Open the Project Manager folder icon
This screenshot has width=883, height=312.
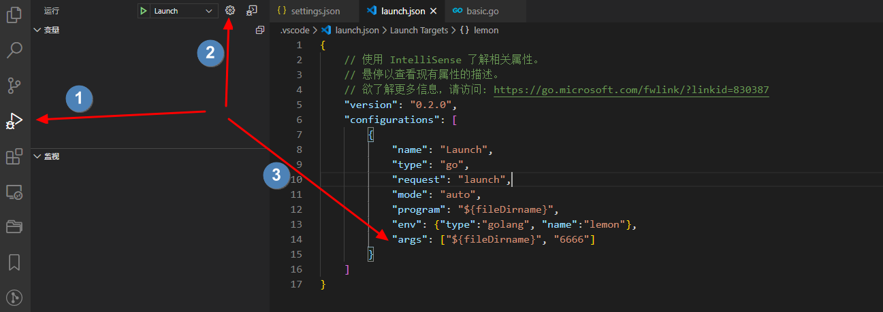coord(14,227)
